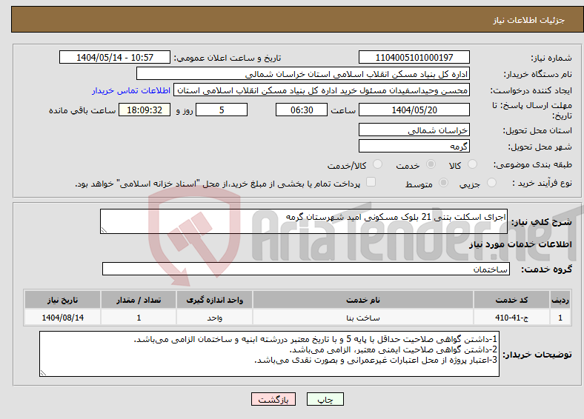Click the unit cell واحد

(214, 318)
